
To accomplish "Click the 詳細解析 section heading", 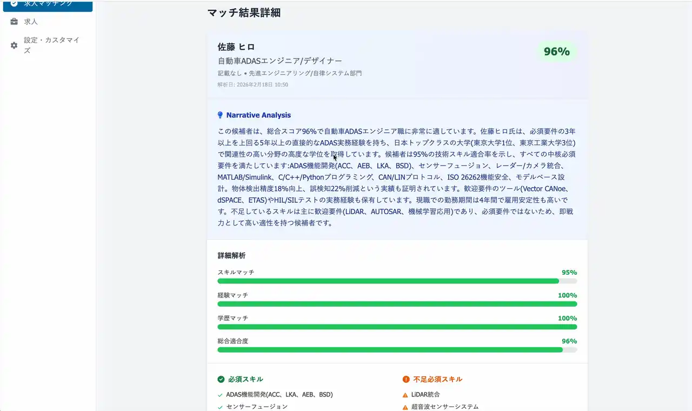I will pyautogui.click(x=231, y=256).
